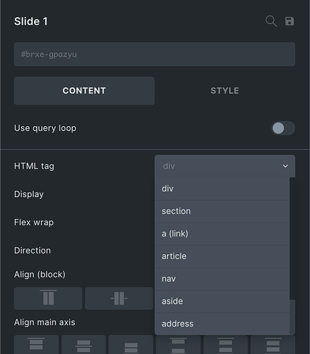Choose 'aside' tag option
The width and height of the screenshot is (310, 354).
222,302
